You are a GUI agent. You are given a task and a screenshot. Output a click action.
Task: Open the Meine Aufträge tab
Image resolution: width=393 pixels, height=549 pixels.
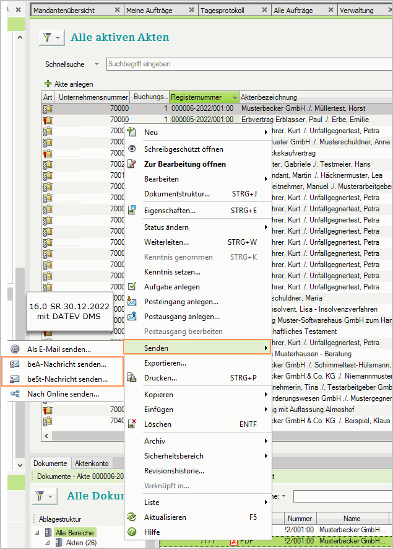click(x=149, y=11)
